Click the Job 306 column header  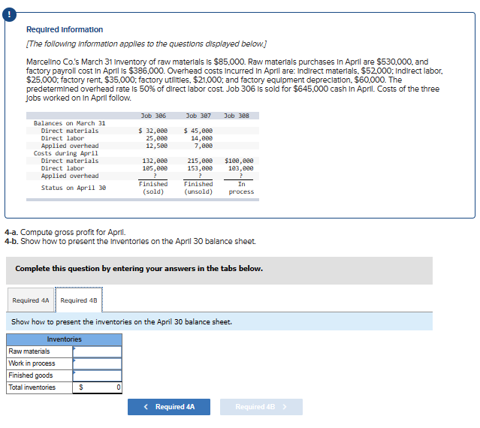click(153, 116)
